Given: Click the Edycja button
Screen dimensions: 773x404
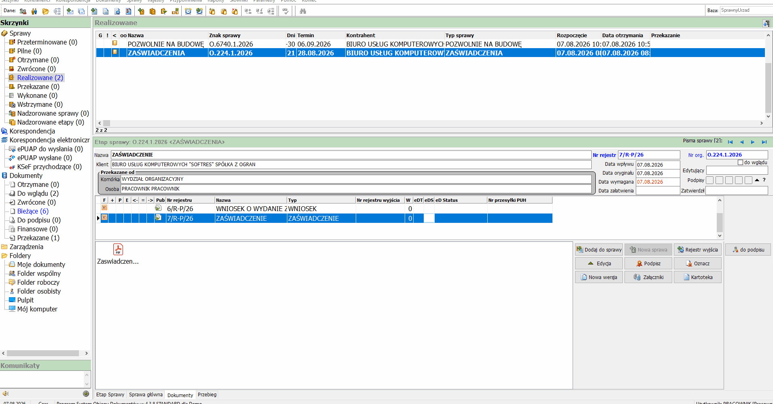Looking at the screenshot, I should (x=599, y=263).
